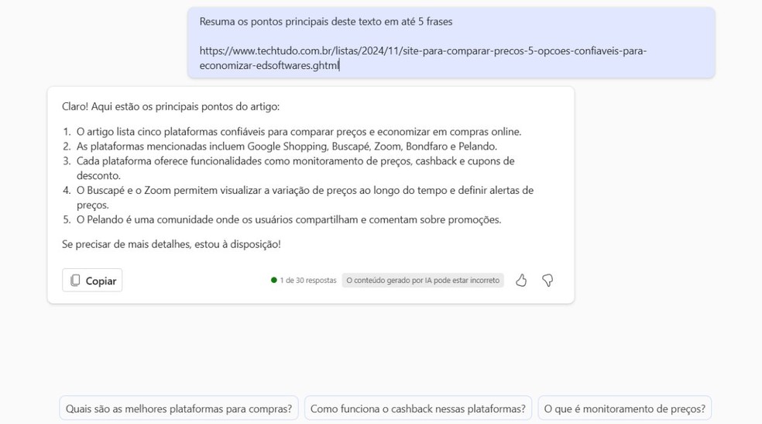Click the '1 de 30 respostas' counter

[304, 281]
